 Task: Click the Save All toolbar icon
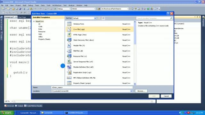pos(20,9)
